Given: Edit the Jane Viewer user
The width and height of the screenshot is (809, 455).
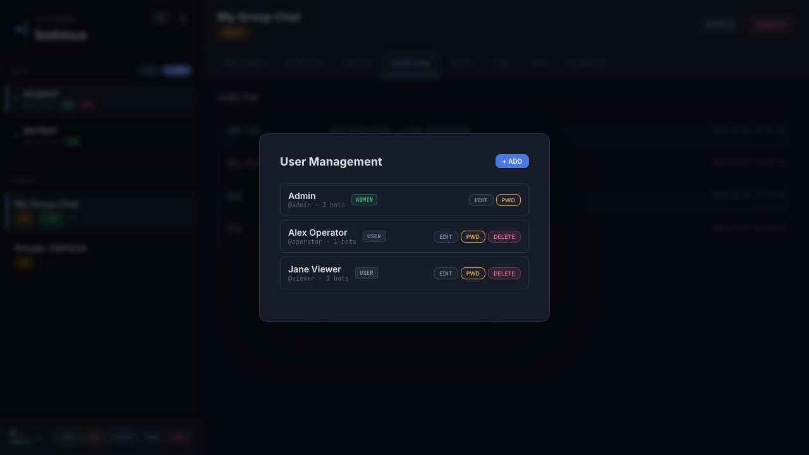Looking at the screenshot, I should click(446, 274).
